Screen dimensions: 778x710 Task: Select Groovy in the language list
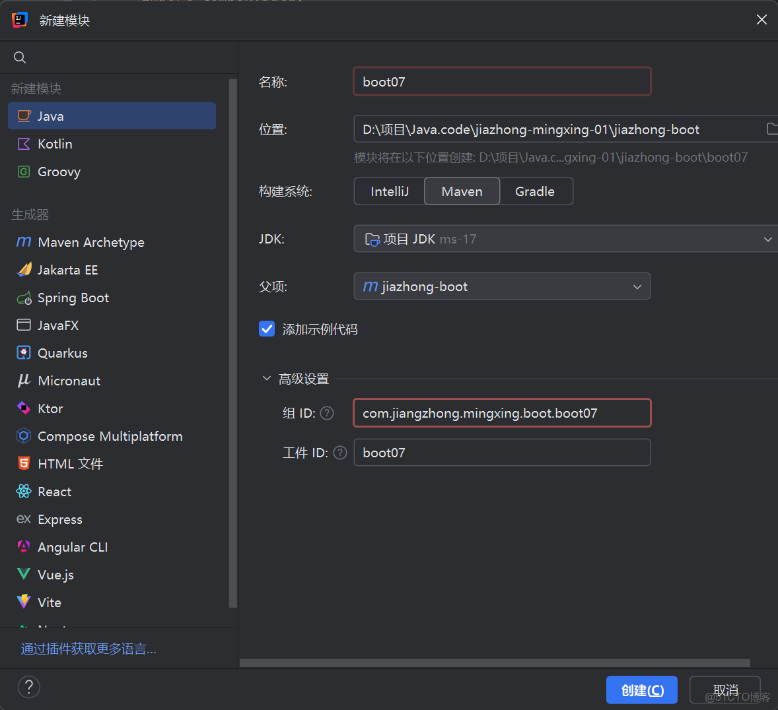pyautogui.click(x=59, y=172)
